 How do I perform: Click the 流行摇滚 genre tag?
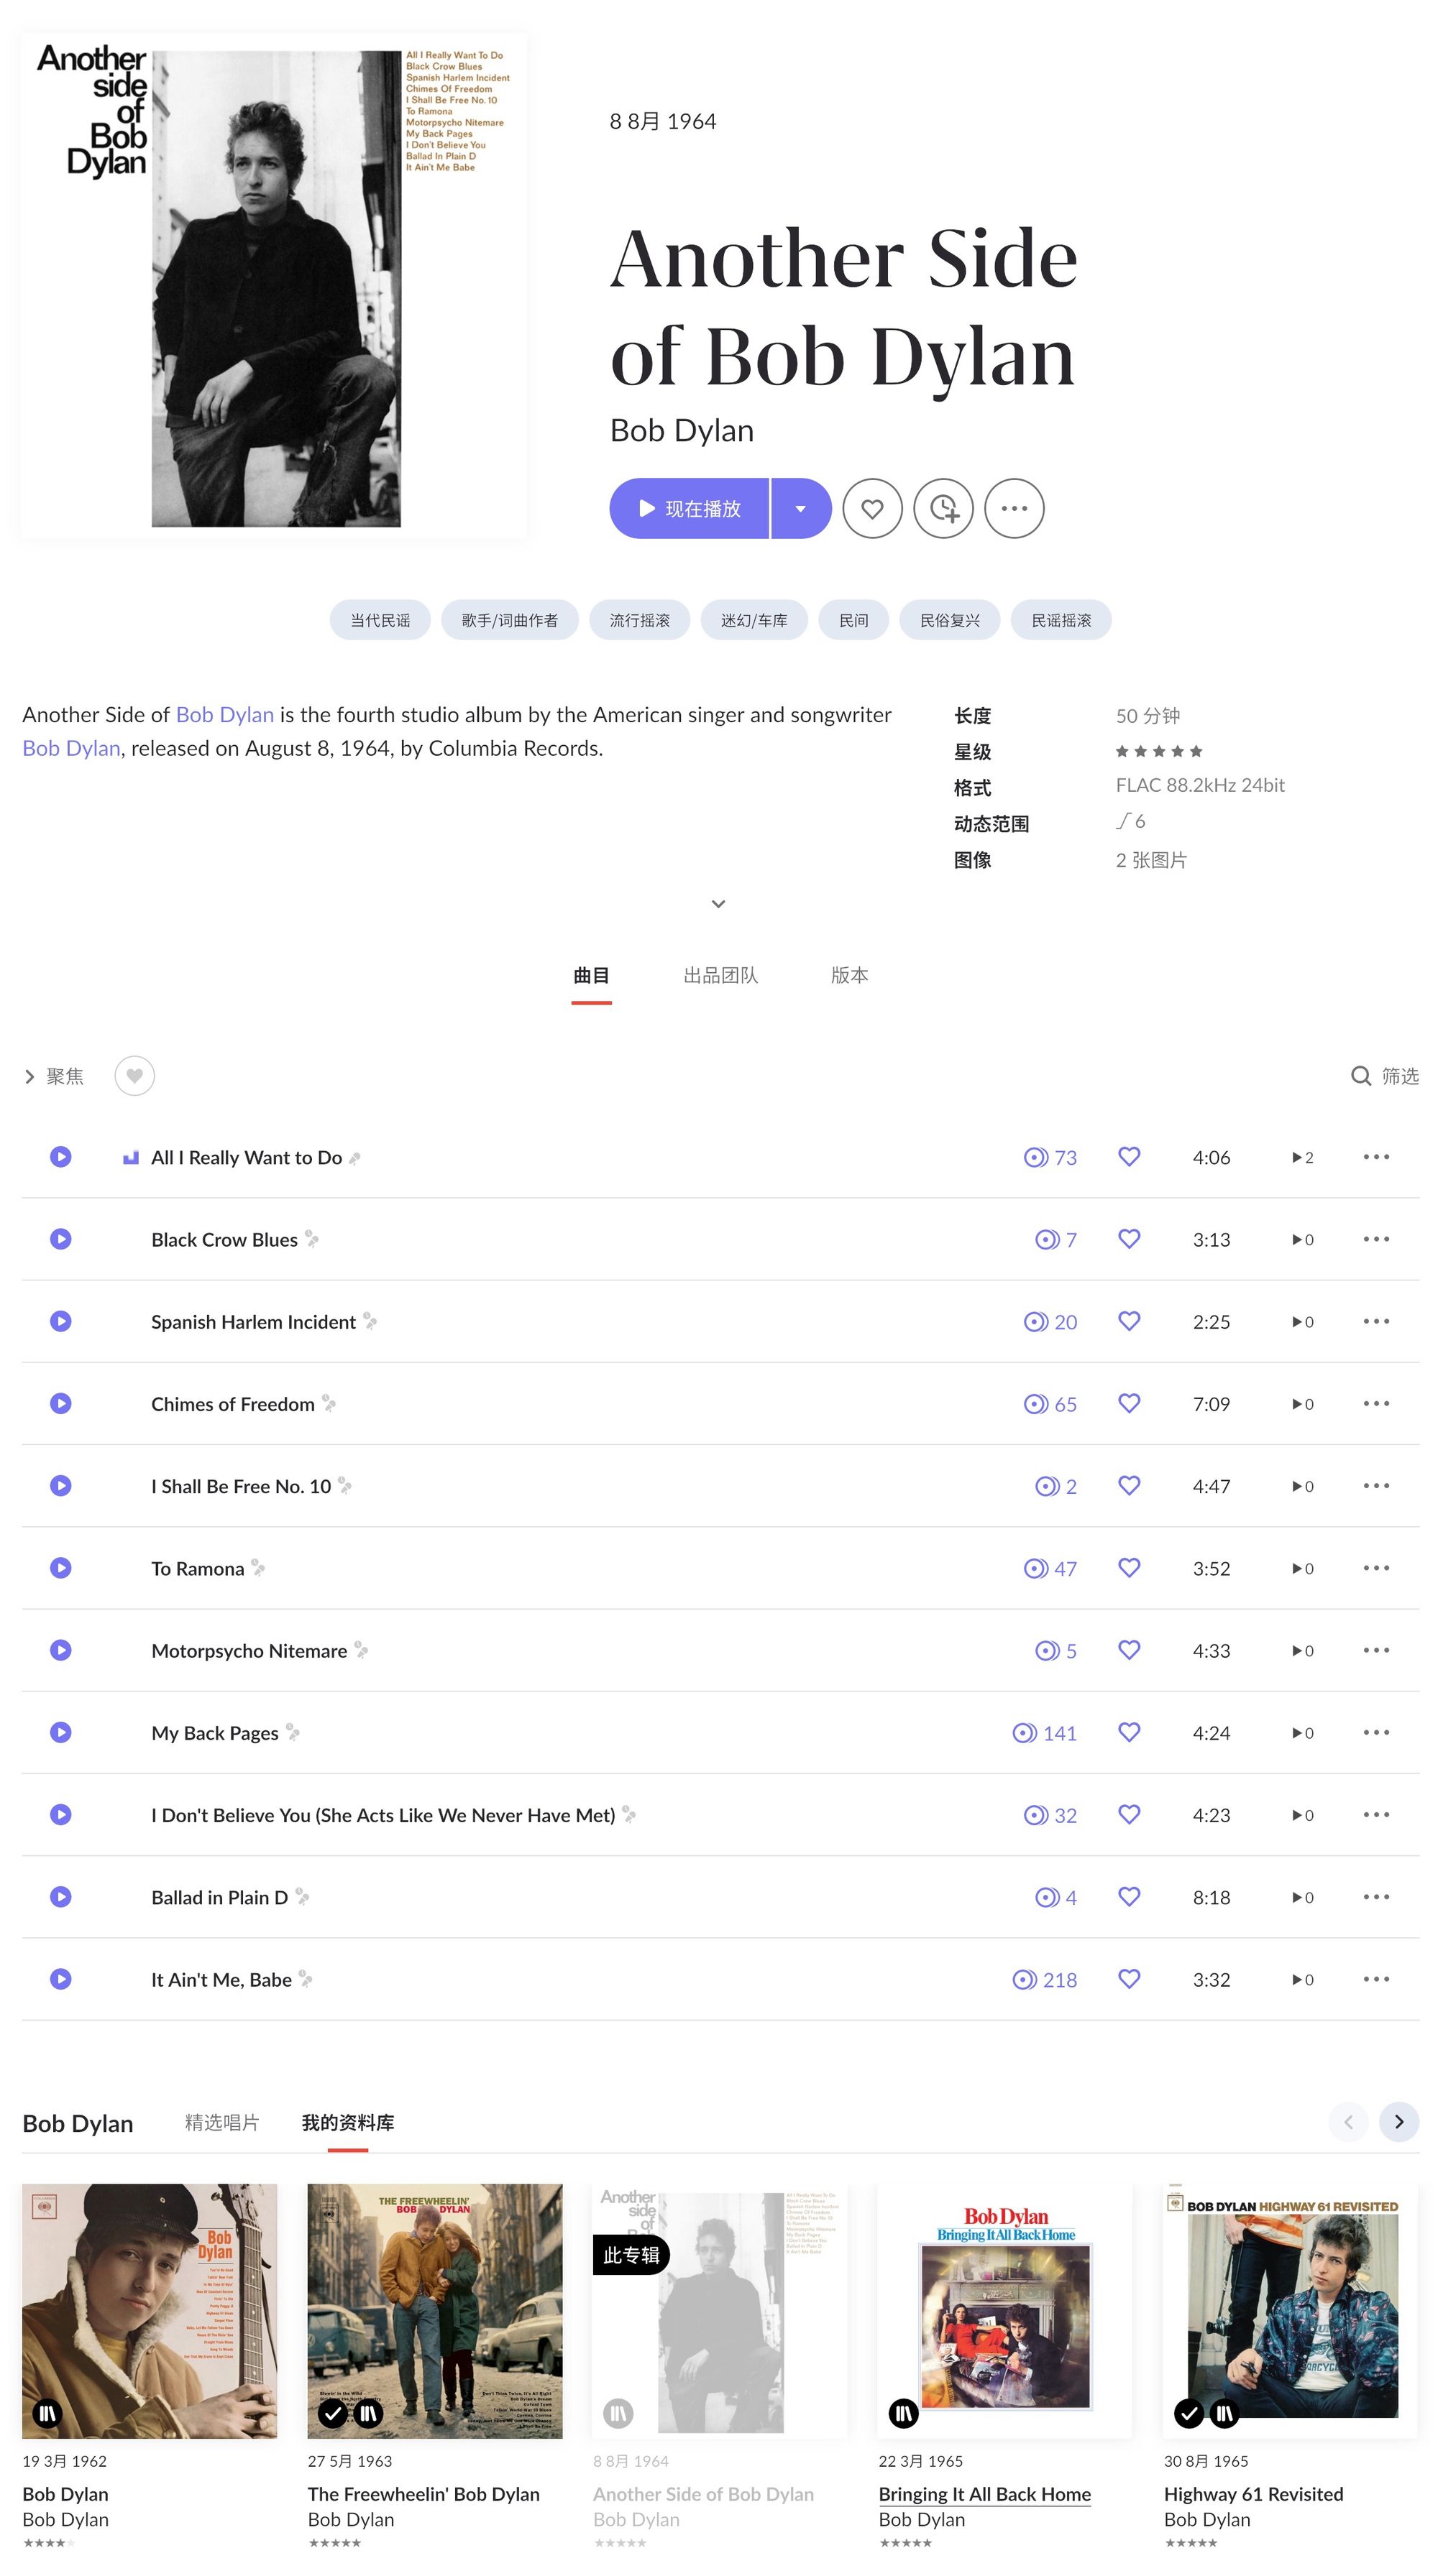[x=639, y=620]
